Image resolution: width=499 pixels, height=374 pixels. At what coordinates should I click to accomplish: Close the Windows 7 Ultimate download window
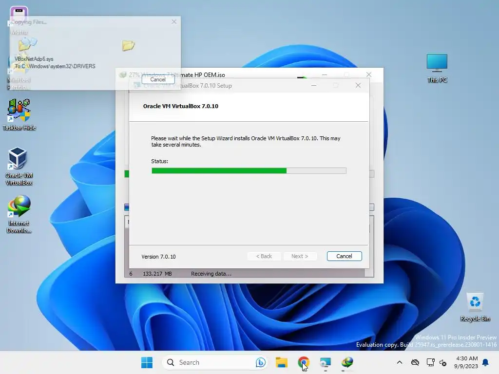[368, 75]
